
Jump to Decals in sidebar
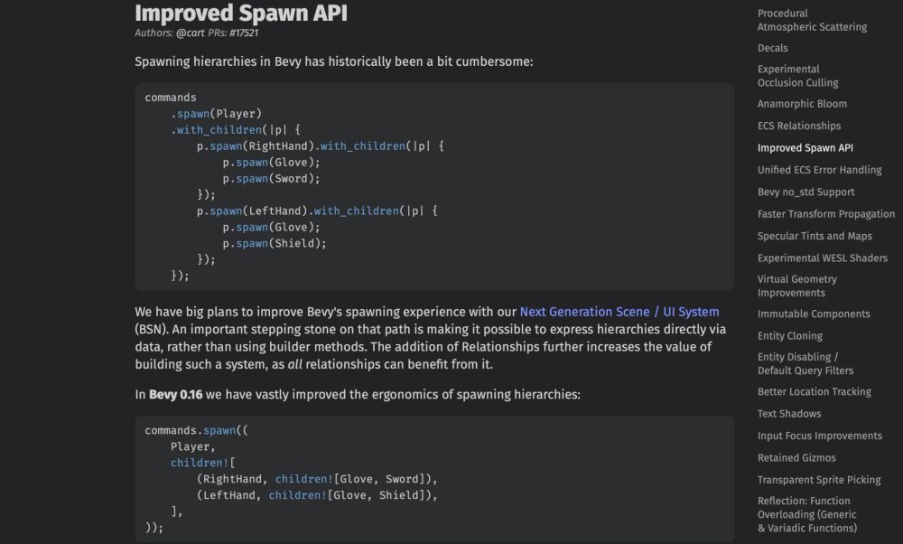click(x=772, y=48)
